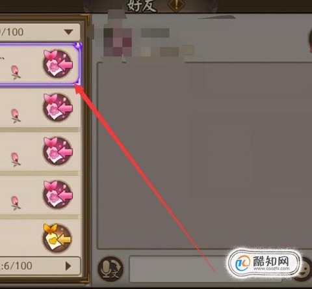Open the emoji face button
Viewport: 312px width, 289px height.
coord(305,269)
